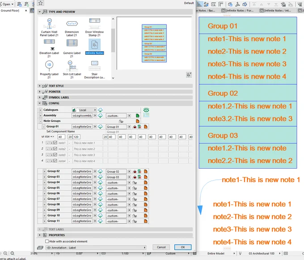Toggle the note1 checkbox
This screenshot has height=260, width=304.
(x=55, y=143)
